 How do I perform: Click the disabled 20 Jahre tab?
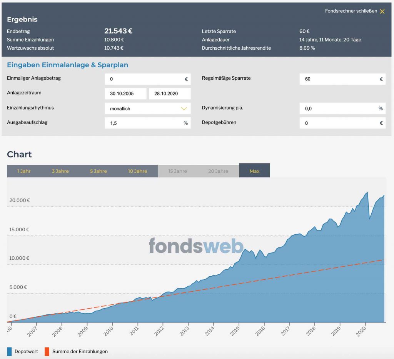[x=218, y=171]
